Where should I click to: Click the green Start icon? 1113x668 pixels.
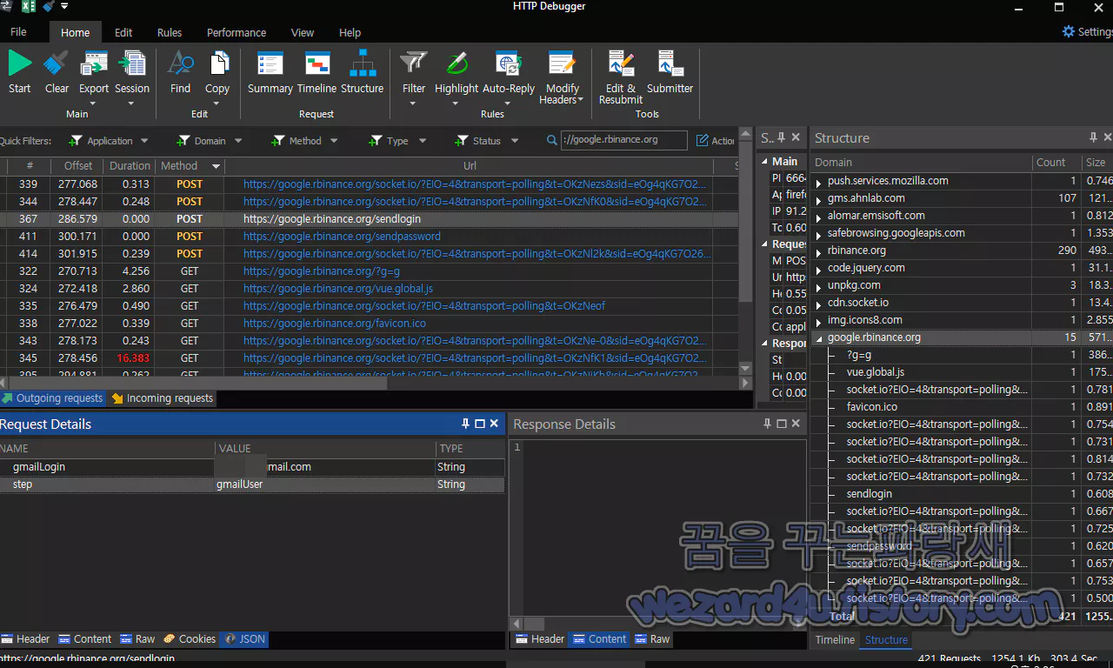click(19, 63)
